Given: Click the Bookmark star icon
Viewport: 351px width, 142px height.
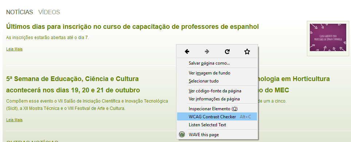Looking at the screenshot, I should 247,51.
